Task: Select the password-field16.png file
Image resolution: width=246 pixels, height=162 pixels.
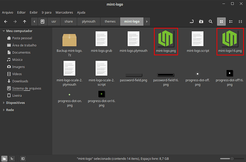Action: pos(166,75)
